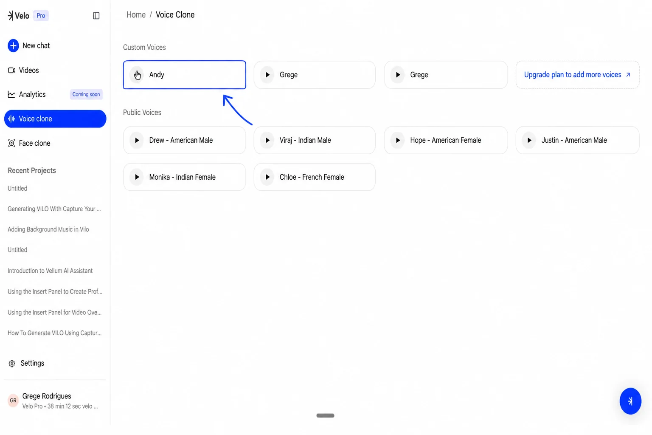Screen dimensions: 652x435
Task: Click the Pro plan badge
Action: pos(41,16)
